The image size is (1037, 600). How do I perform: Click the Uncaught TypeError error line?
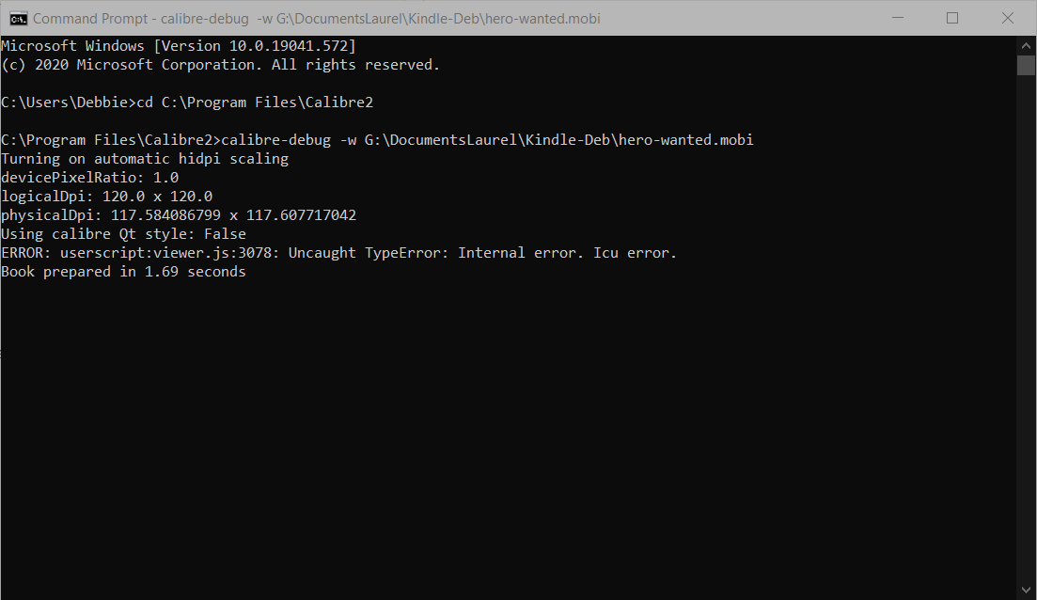[338, 253]
